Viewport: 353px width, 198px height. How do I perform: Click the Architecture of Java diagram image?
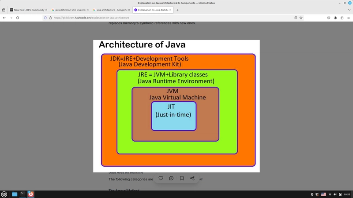tap(176, 106)
